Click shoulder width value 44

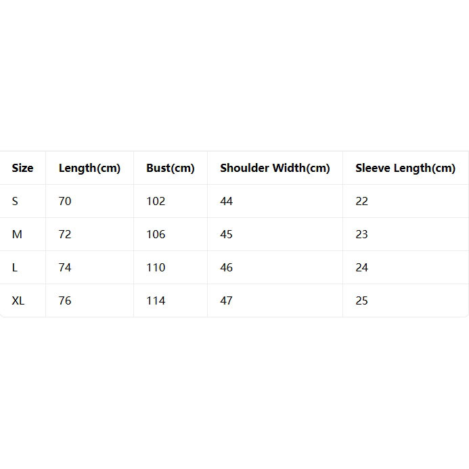tap(226, 201)
